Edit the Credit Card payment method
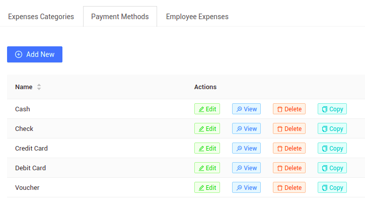The image size is (365, 209). tap(207, 148)
